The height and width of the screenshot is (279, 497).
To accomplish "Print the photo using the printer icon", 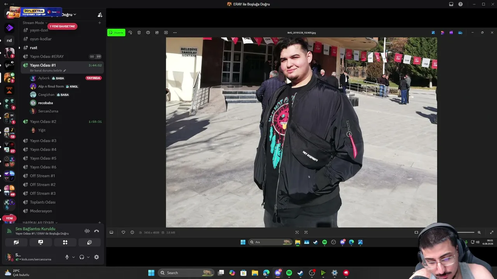I will (x=148, y=33).
